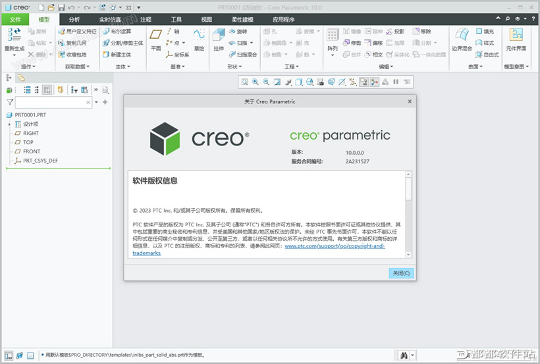This screenshot has width=540, height=364.
Task: Click the model tree search input field
Action: pyautogui.click(x=53, y=102)
